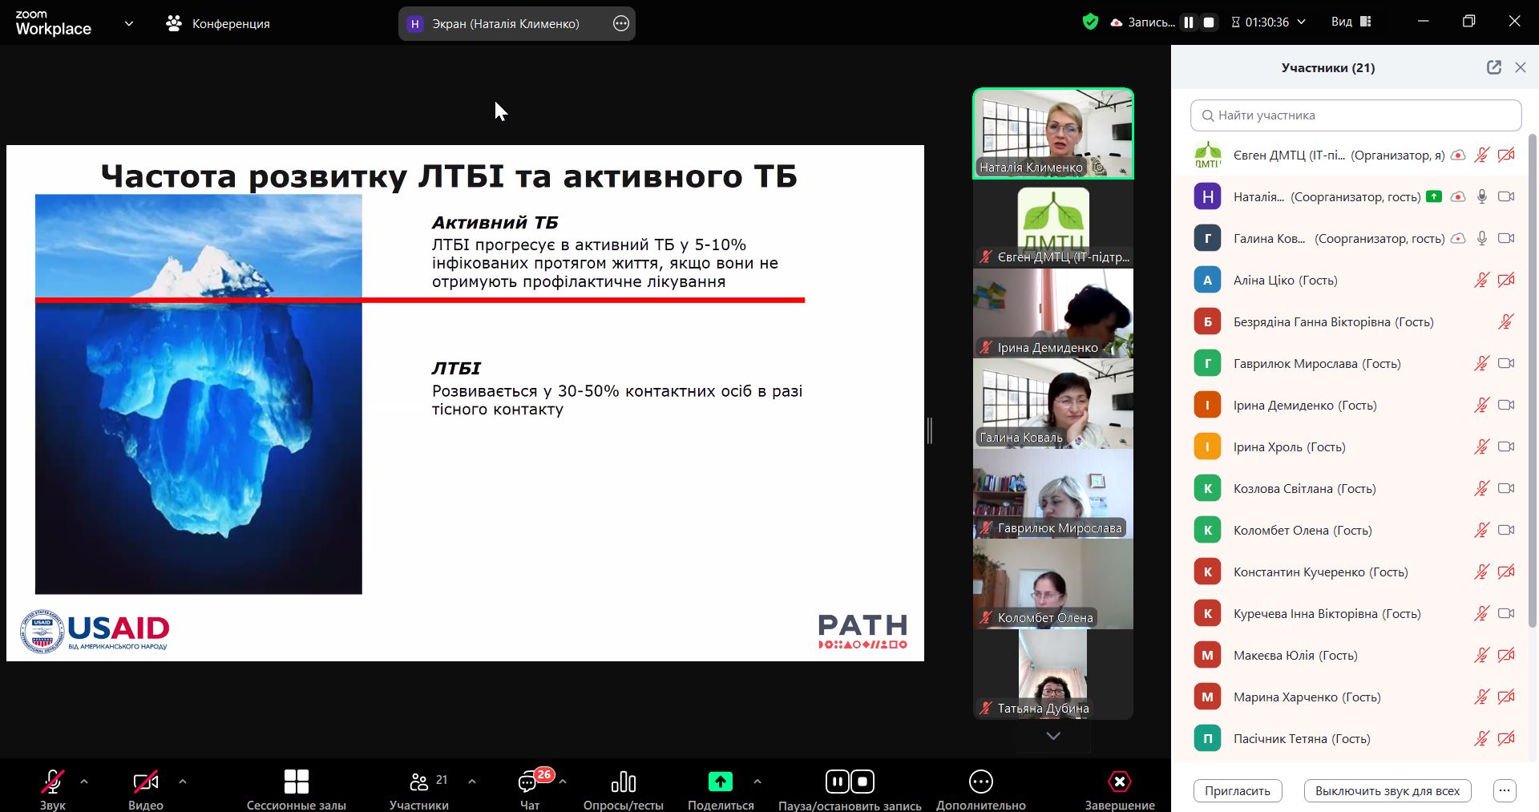The height and width of the screenshot is (812, 1539).
Task: Click the Пригласить button
Action: (x=1237, y=790)
